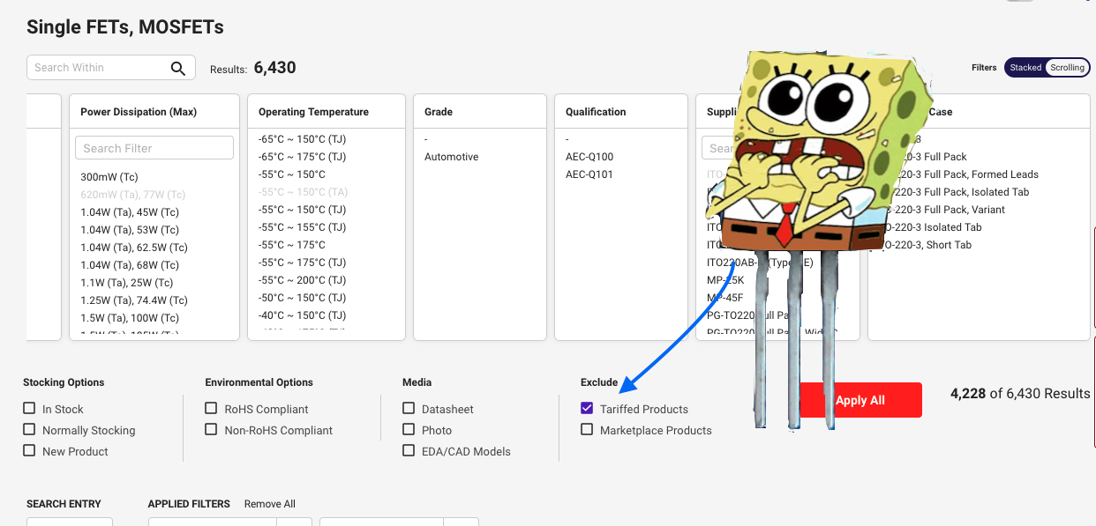The height and width of the screenshot is (526, 1096).
Task: Tick the Photo media checkbox
Action: (409, 430)
